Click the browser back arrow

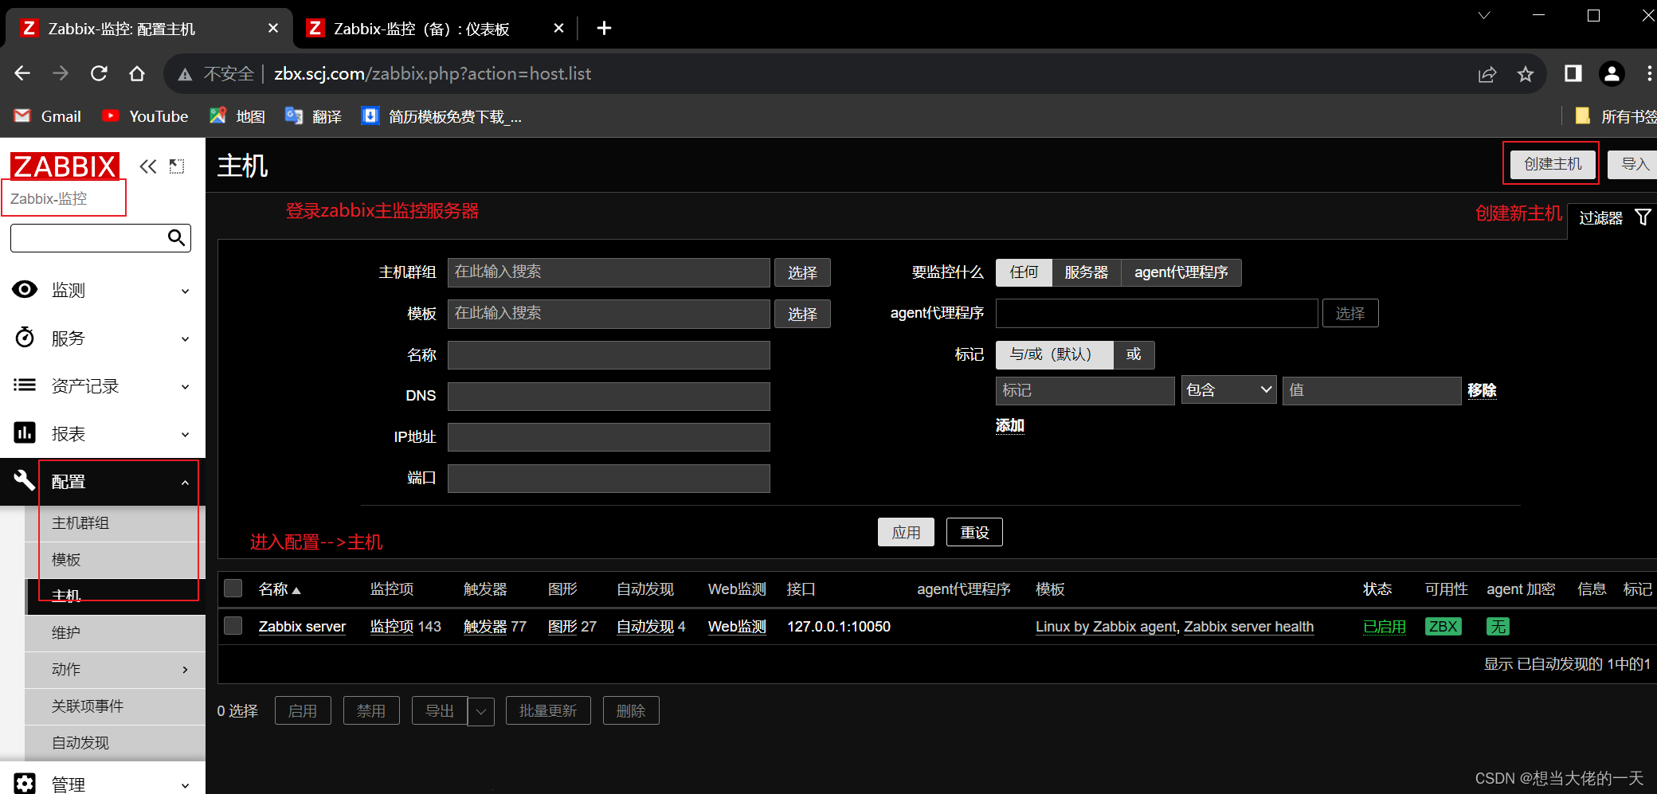[x=22, y=74]
